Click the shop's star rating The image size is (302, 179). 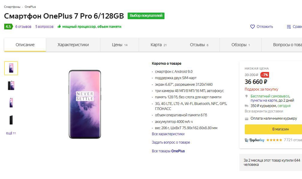pos(274,140)
